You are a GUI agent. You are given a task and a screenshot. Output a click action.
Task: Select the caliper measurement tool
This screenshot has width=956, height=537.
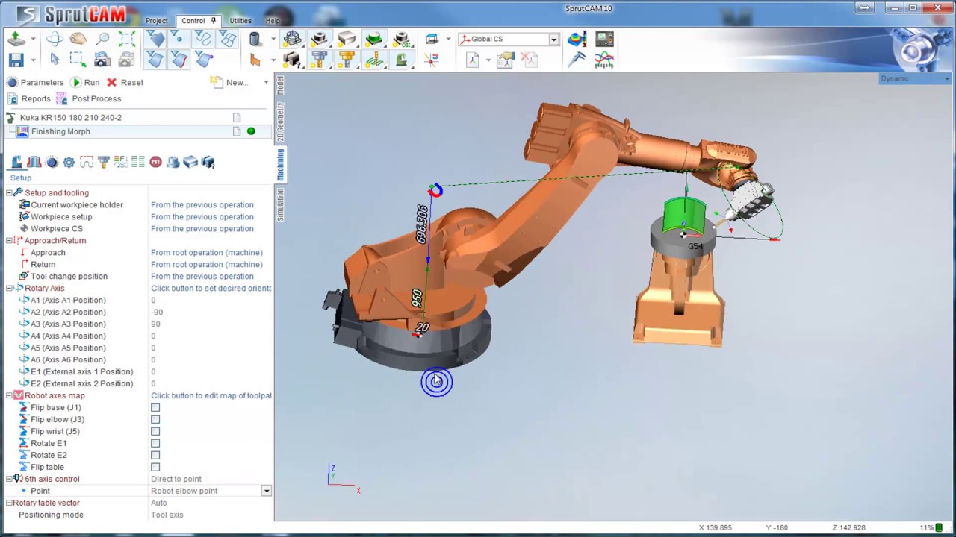pyautogui.click(x=577, y=60)
